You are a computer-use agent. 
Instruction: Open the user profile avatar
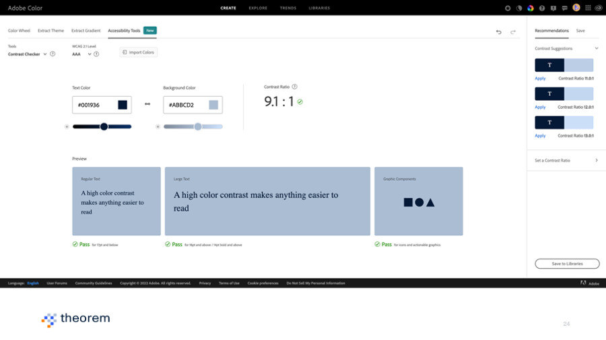click(x=576, y=7)
